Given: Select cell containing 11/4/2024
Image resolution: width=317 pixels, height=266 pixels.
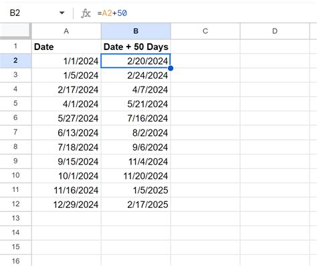Looking at the screenshot, I should tap(136, 161).
